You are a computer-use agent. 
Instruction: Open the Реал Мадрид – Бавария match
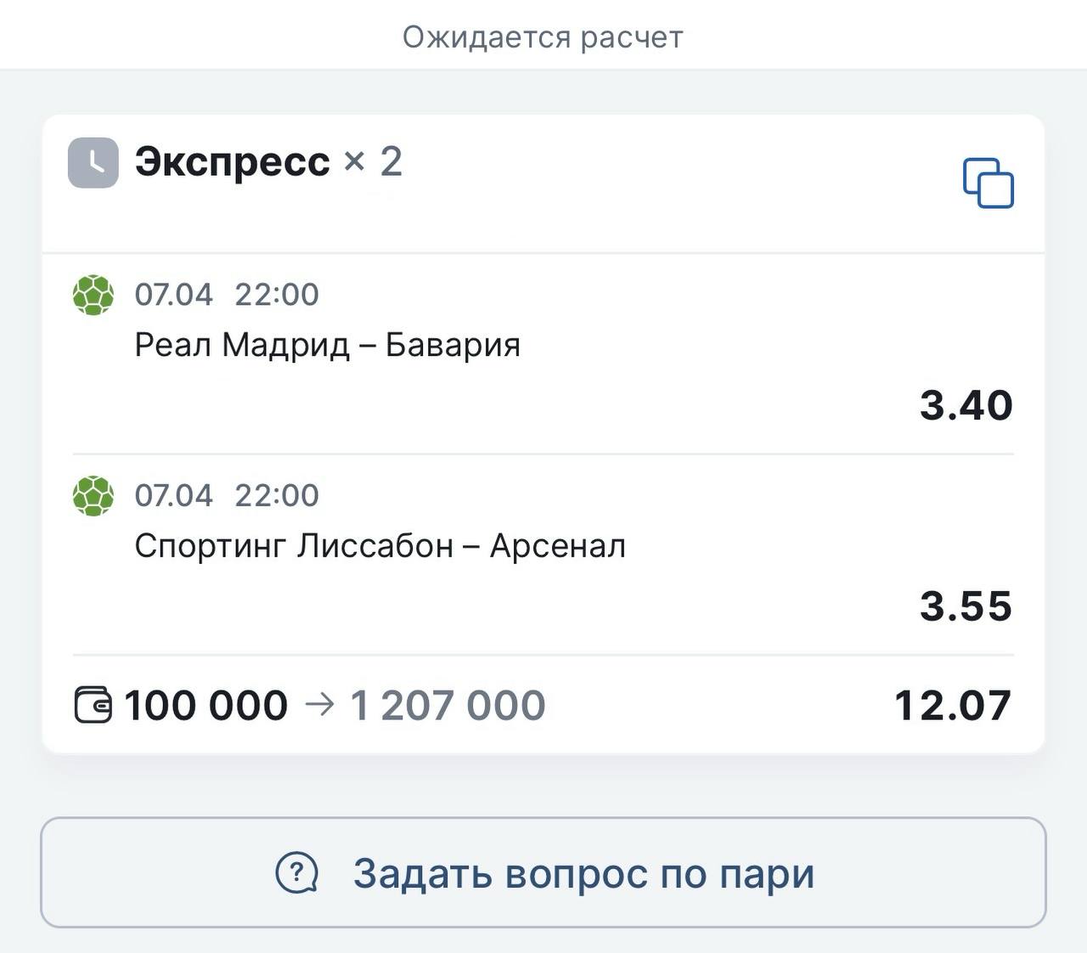click(327, 346)
